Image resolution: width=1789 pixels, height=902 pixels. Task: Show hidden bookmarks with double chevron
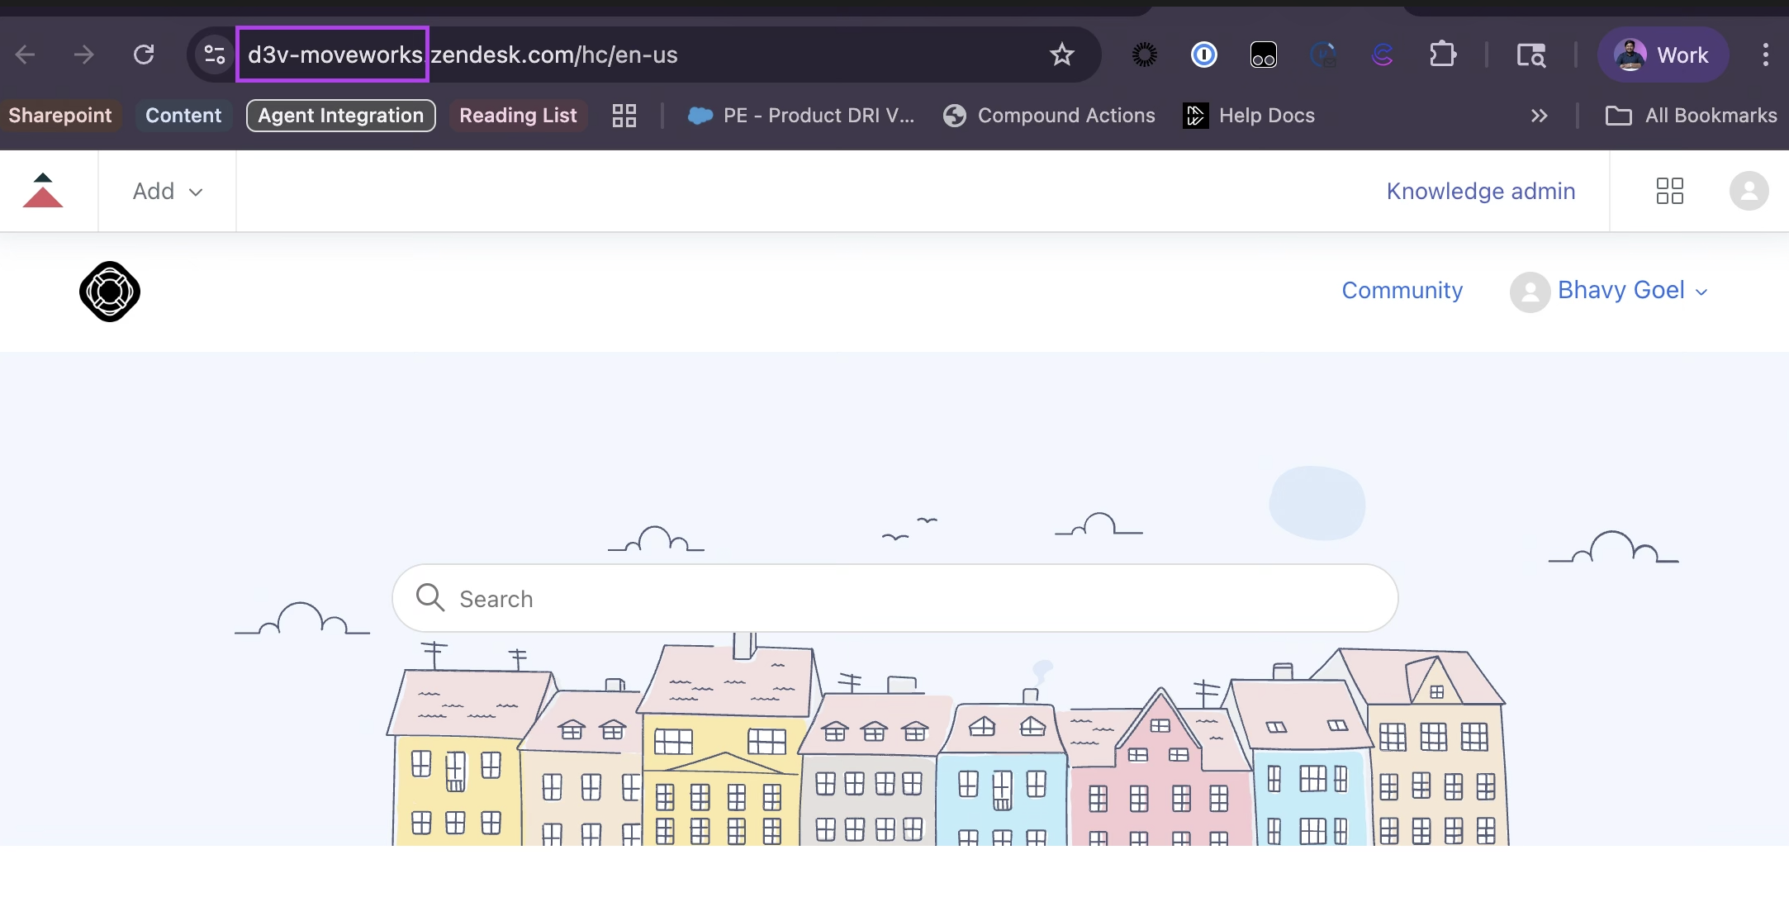tap(1539, 116)
